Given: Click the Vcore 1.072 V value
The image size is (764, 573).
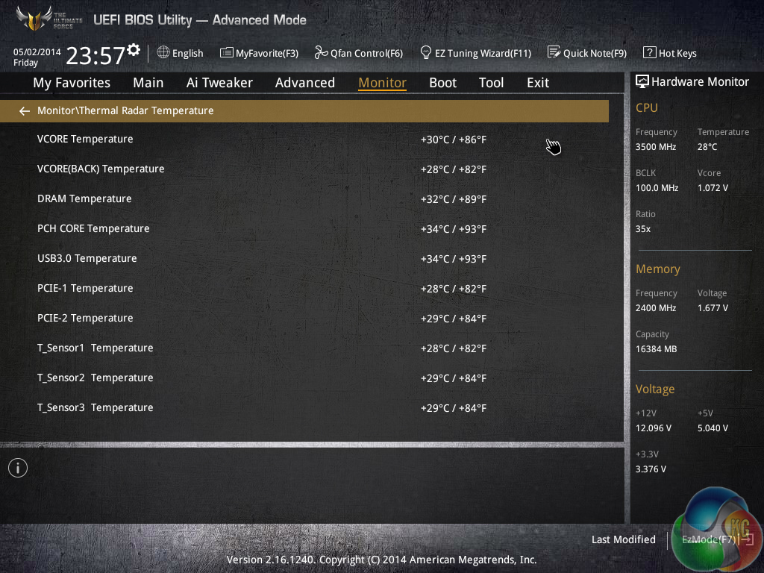Looking at the screenshot, I should click(713, 187).
